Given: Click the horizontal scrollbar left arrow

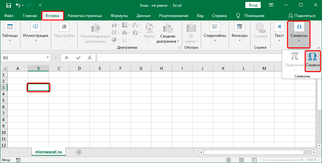Looking at the screenshot, I should tap(201, 152).
